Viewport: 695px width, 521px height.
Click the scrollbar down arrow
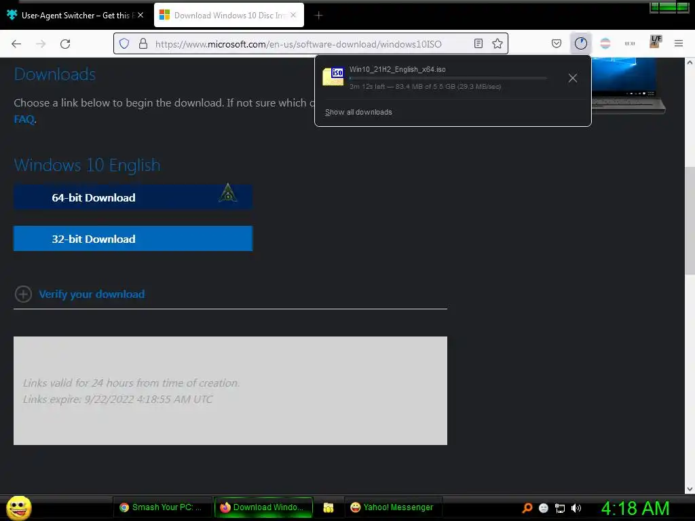coord(690,488)
